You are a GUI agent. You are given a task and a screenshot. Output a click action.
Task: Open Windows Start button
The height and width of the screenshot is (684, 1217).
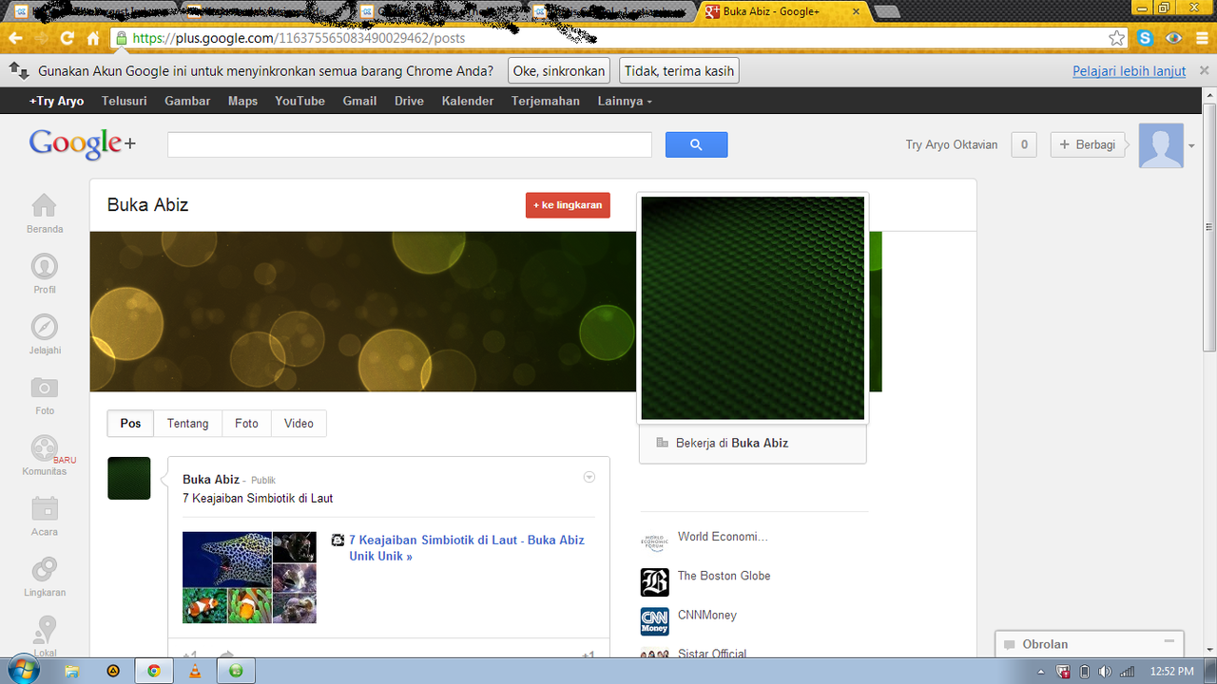[22, 671]
